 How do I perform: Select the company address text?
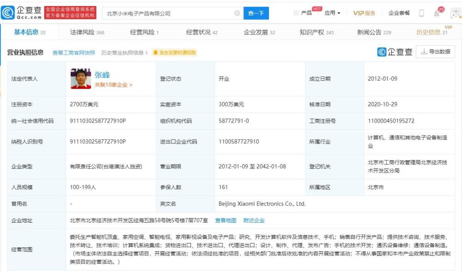click(x=139, y=220)
